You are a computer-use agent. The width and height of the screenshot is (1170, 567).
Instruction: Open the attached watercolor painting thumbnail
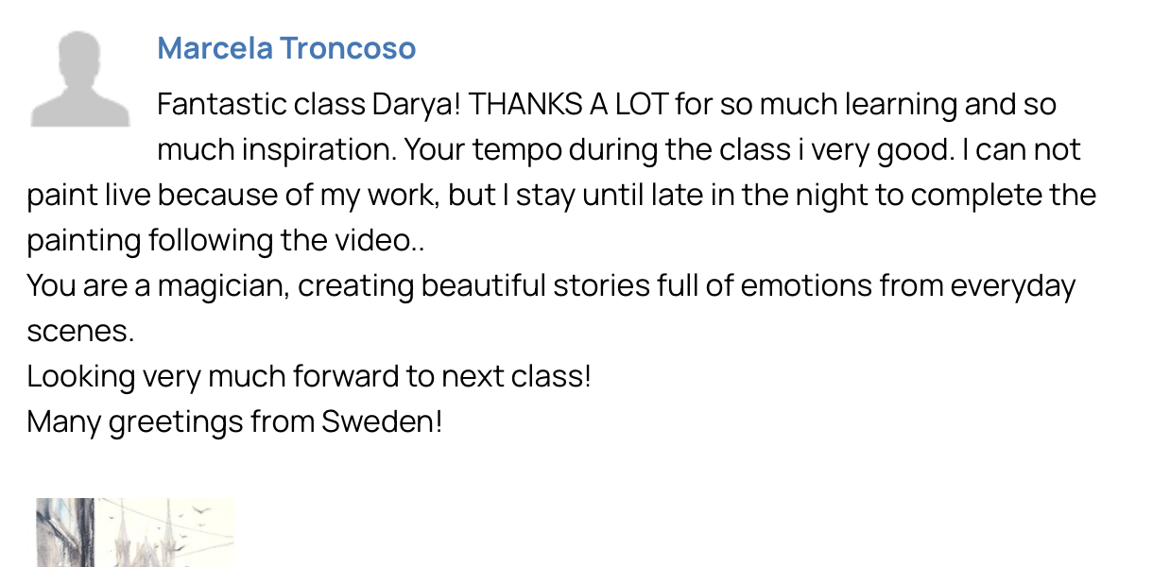[135, 532]
